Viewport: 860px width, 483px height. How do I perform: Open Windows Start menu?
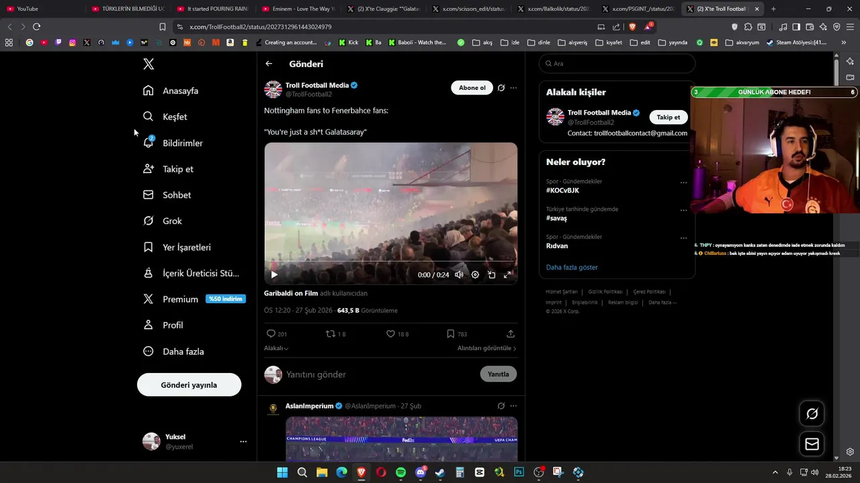coord(282,472)
